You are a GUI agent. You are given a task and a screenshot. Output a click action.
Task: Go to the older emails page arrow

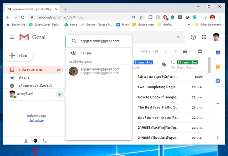[176, 51]
